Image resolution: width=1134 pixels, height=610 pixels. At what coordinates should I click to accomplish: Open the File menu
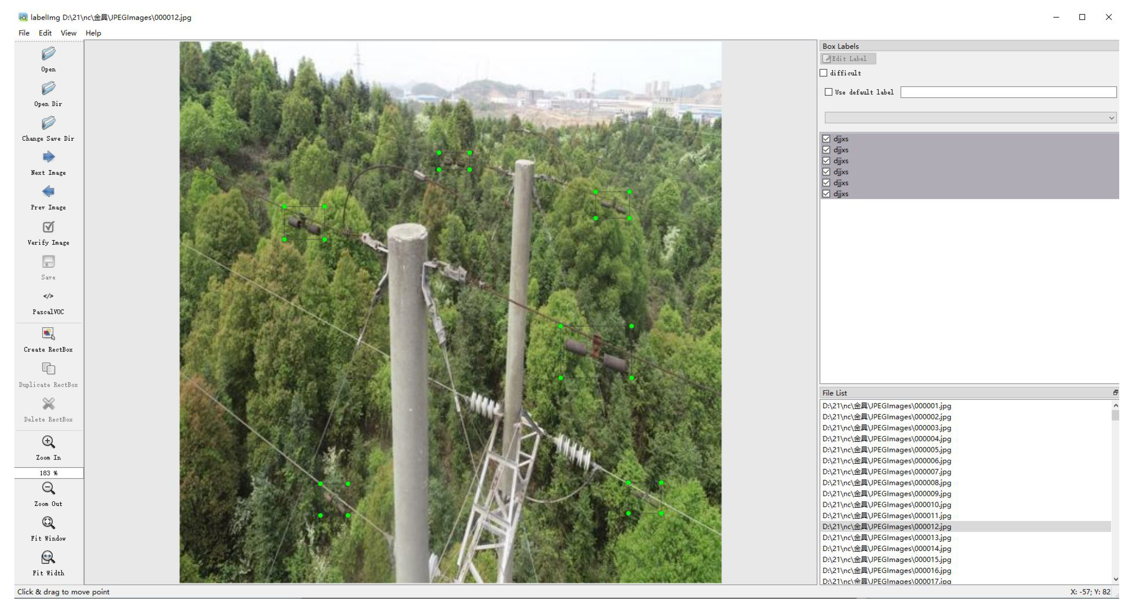point(24,33)
